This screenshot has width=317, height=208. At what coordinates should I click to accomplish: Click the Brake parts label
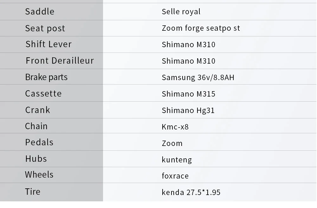tap(46, 77)
